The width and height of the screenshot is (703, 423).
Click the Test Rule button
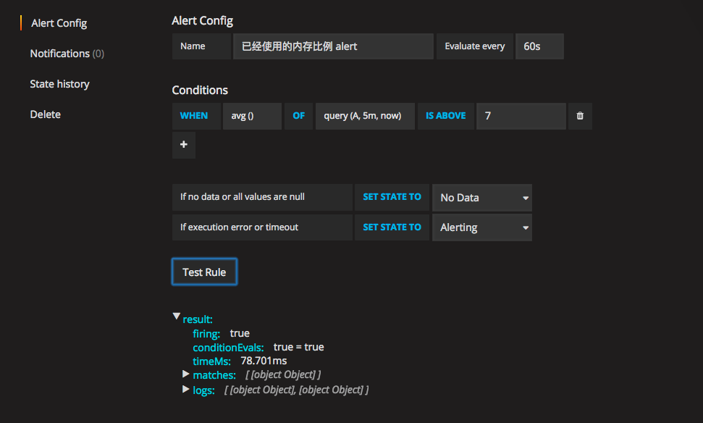(x=204, y=272)
